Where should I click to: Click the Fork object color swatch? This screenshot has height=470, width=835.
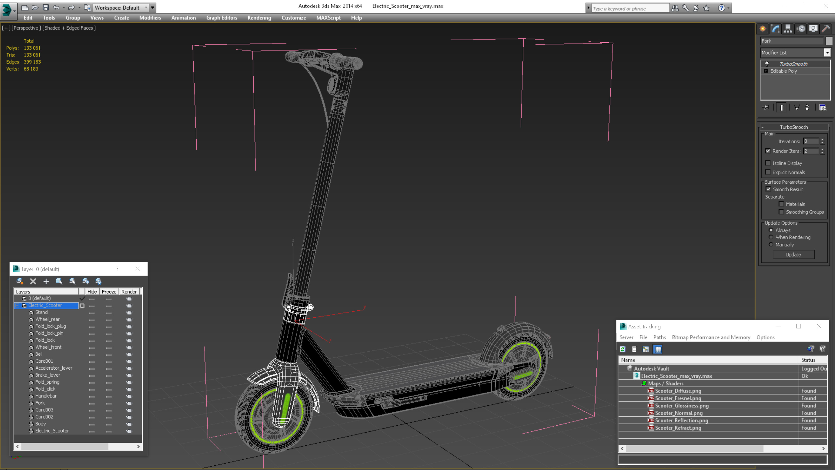[x=829, y=41]
